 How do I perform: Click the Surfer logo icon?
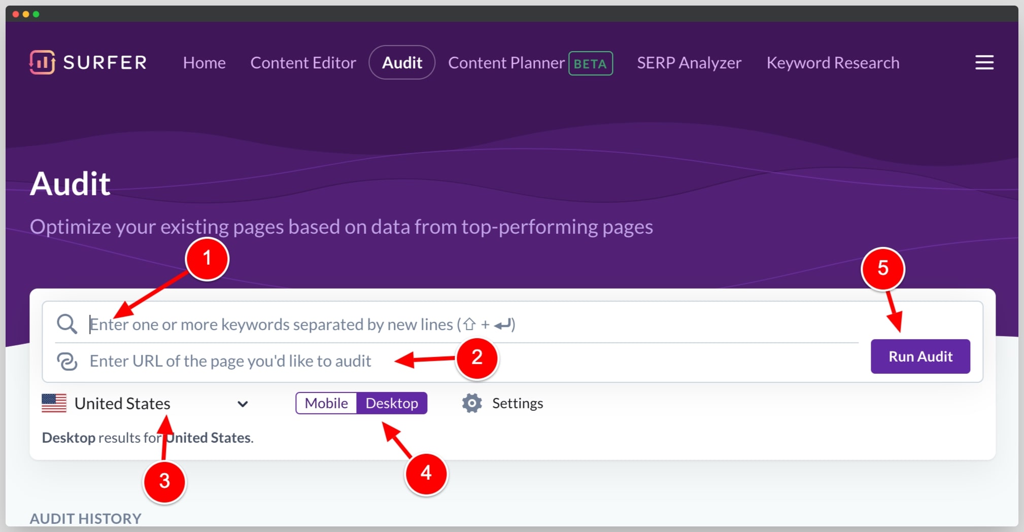pos(42,62)
